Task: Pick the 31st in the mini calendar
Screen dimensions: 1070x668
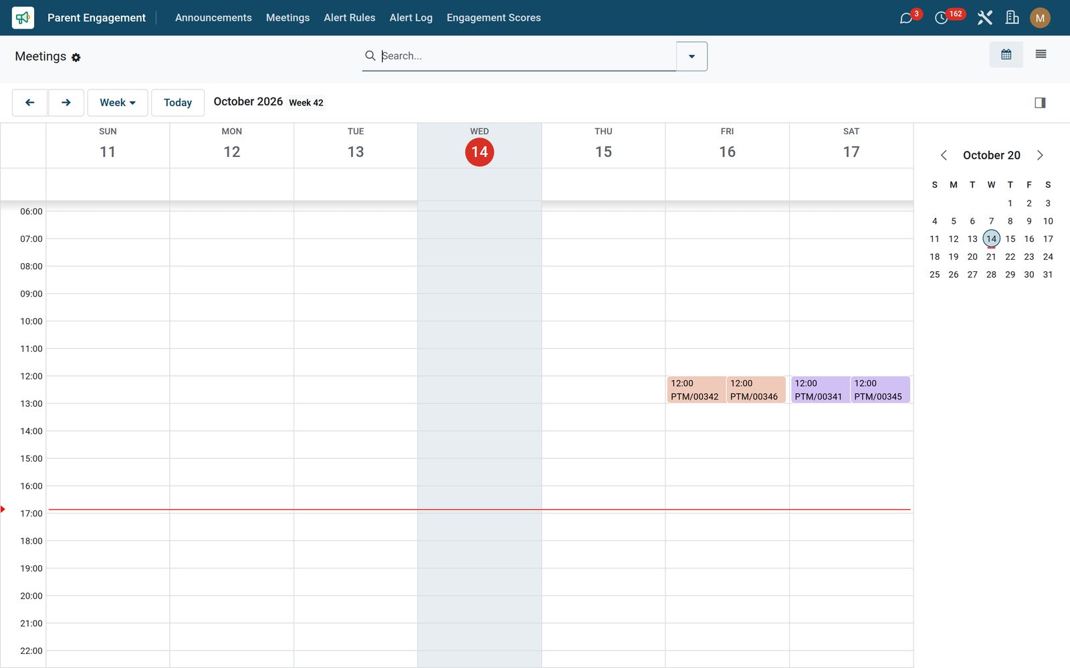Action: [x=1048, y=275]
